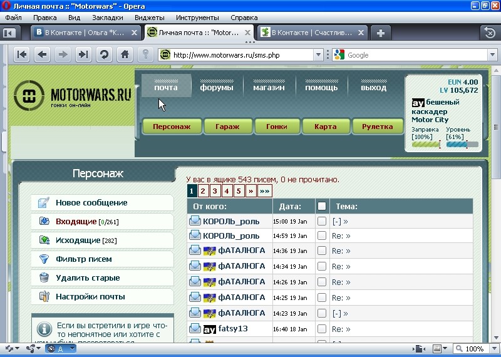Click the Настройки почты tools icon
Viewport: 501px width, 357px height.
click(x=44, y=296)
